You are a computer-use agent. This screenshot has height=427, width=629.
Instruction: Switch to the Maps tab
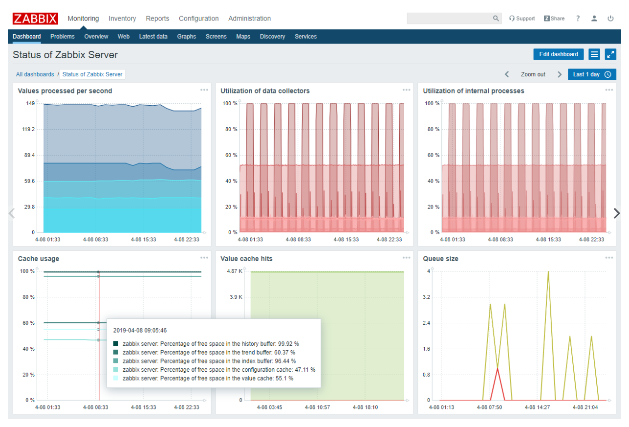tap(243, 37)
